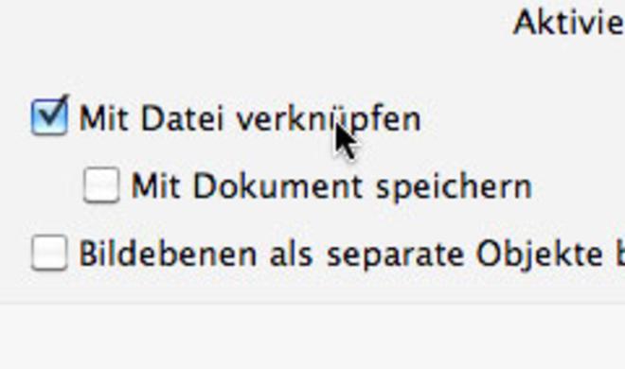
Task: Click the blue checkmark tick of the checked box
Action: click(x=53, y=112)
